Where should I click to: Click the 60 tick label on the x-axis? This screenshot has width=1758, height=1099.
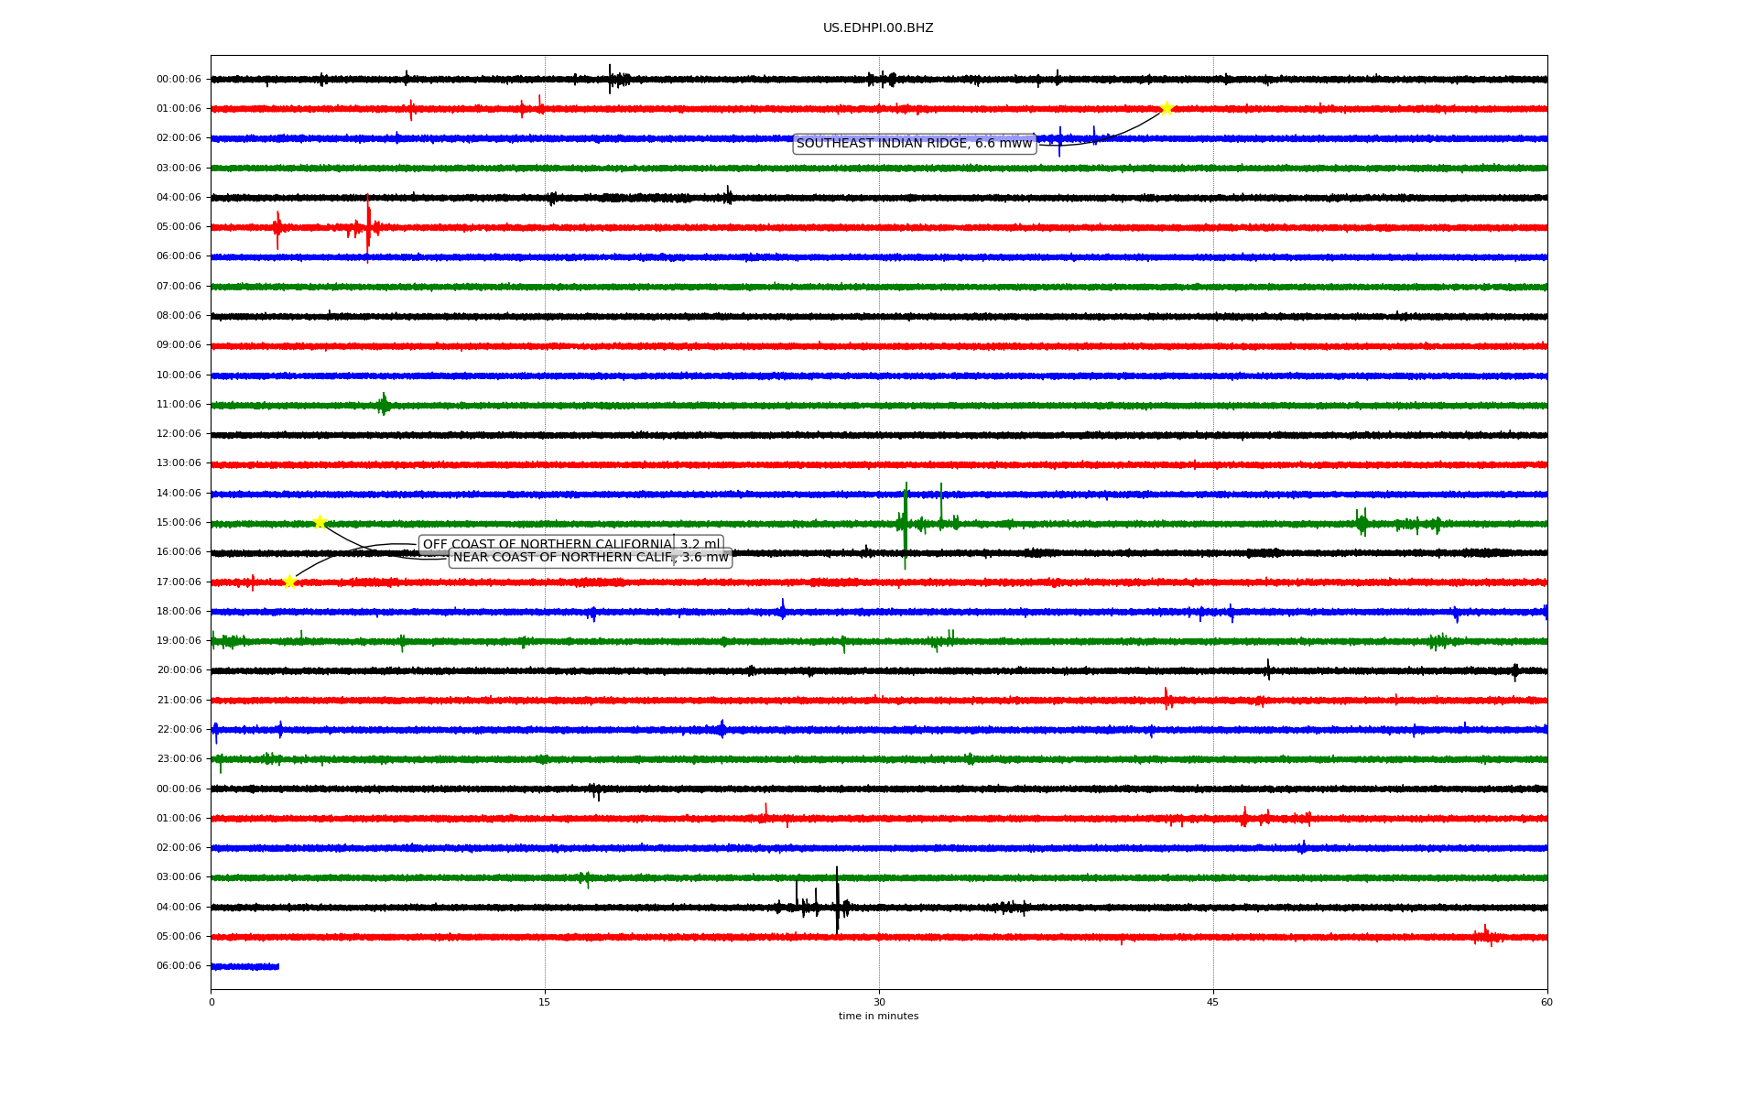(1546, 1002)
